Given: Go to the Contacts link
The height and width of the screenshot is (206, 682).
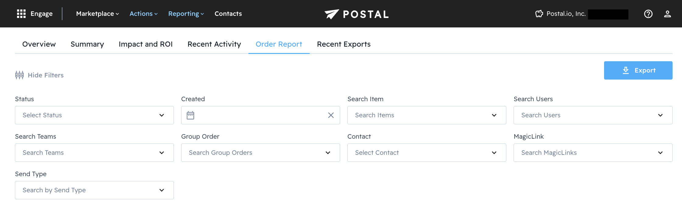Looking at the screenshot, I should point(228,14).
